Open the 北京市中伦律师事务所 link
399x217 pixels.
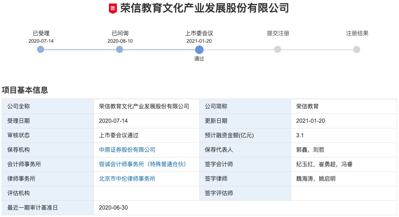click(x=127, y=179)
